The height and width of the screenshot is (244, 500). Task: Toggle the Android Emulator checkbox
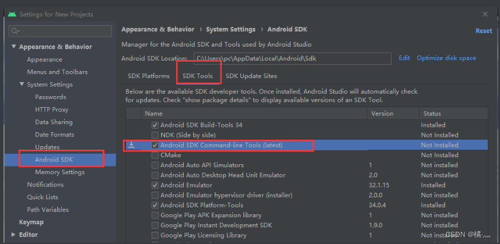(x=155, y=185)
